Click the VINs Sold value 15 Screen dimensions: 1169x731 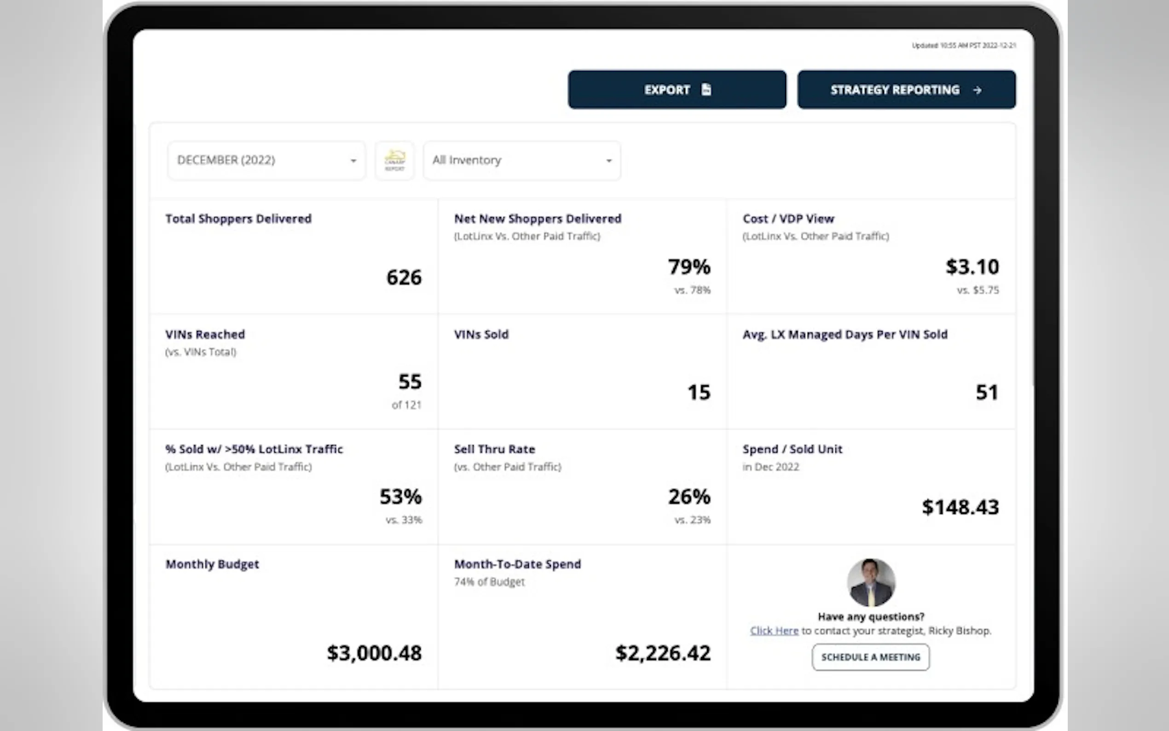pos(699,392)
